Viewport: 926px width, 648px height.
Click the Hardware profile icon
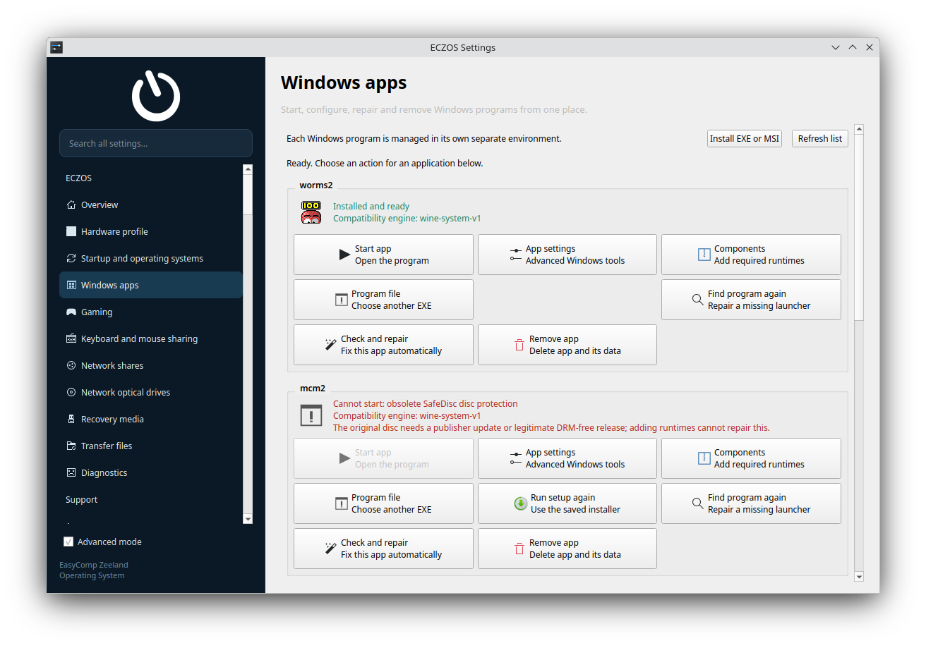(71, 232)
